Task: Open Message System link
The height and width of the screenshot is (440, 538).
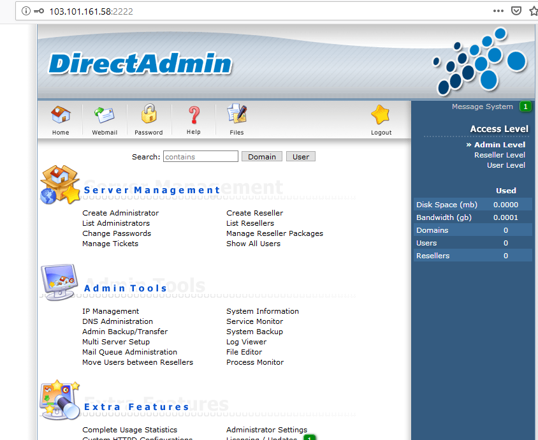Action: (x=482, y=106)
